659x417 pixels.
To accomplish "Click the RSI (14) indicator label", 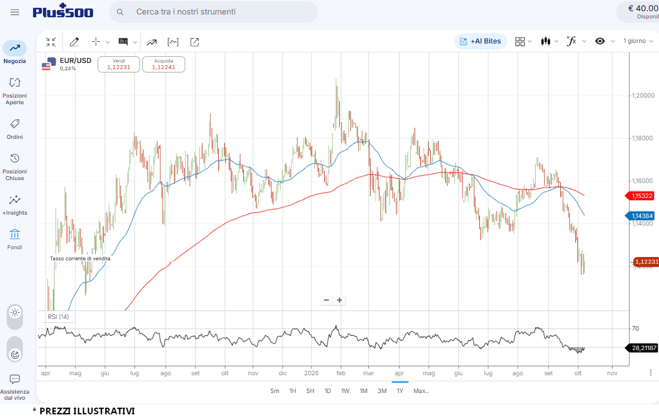I will click(x=59, y=317).
